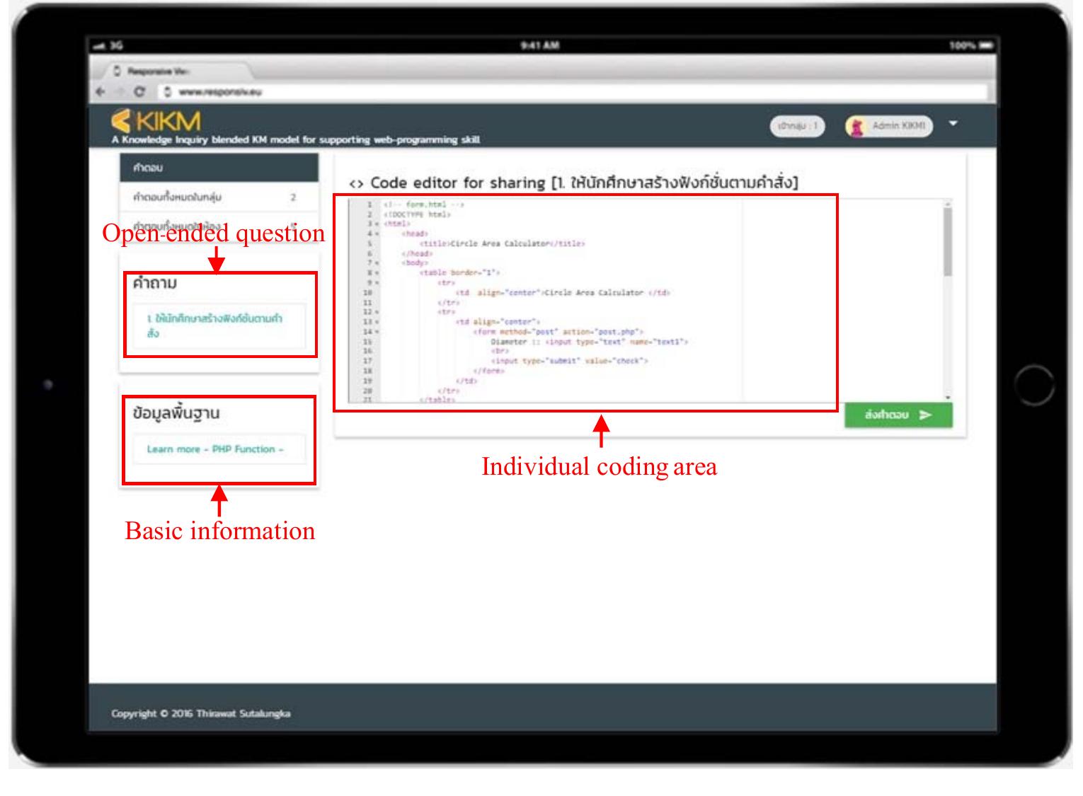1083x796 pixels.
Task: Collapse the code fold at line 7 body
Action: pyautogui.click(x=378, y=263)
